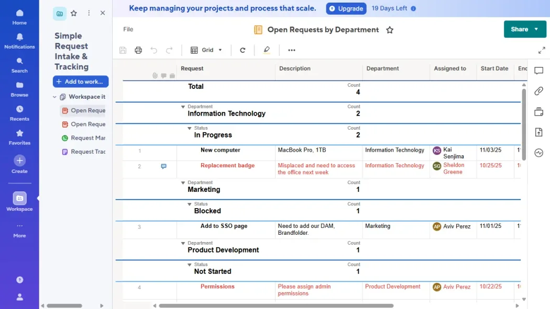This screenshot has width=550, height=309.
Task: Open the Notifications bell
Action: [20, 41]
